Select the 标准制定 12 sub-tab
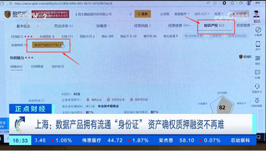The height and width of the screenshot is (151, 266). (x=19, y=45)
